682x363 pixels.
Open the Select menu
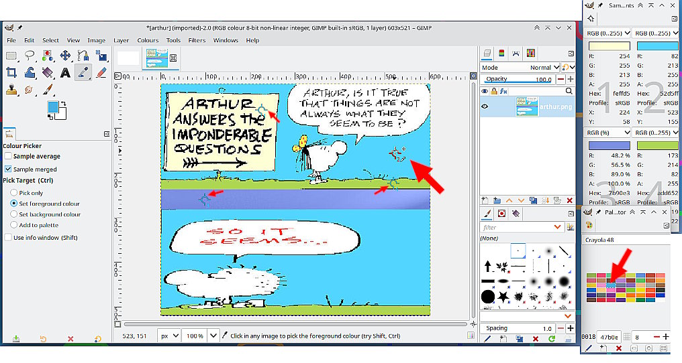click(50, 40)
